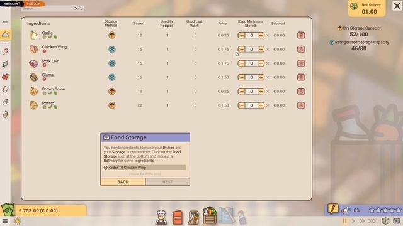The width and height of the screenshot is (403, 226).
Task: Increase Potato minimum stored quantity
Action: [x=261, y=105]
